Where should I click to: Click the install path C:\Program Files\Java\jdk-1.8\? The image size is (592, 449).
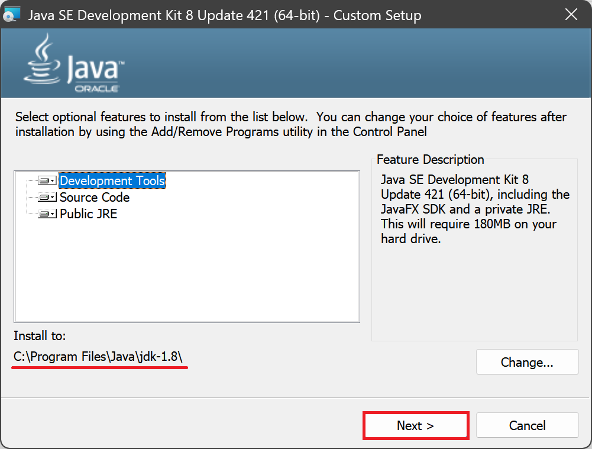coord(99,357)
